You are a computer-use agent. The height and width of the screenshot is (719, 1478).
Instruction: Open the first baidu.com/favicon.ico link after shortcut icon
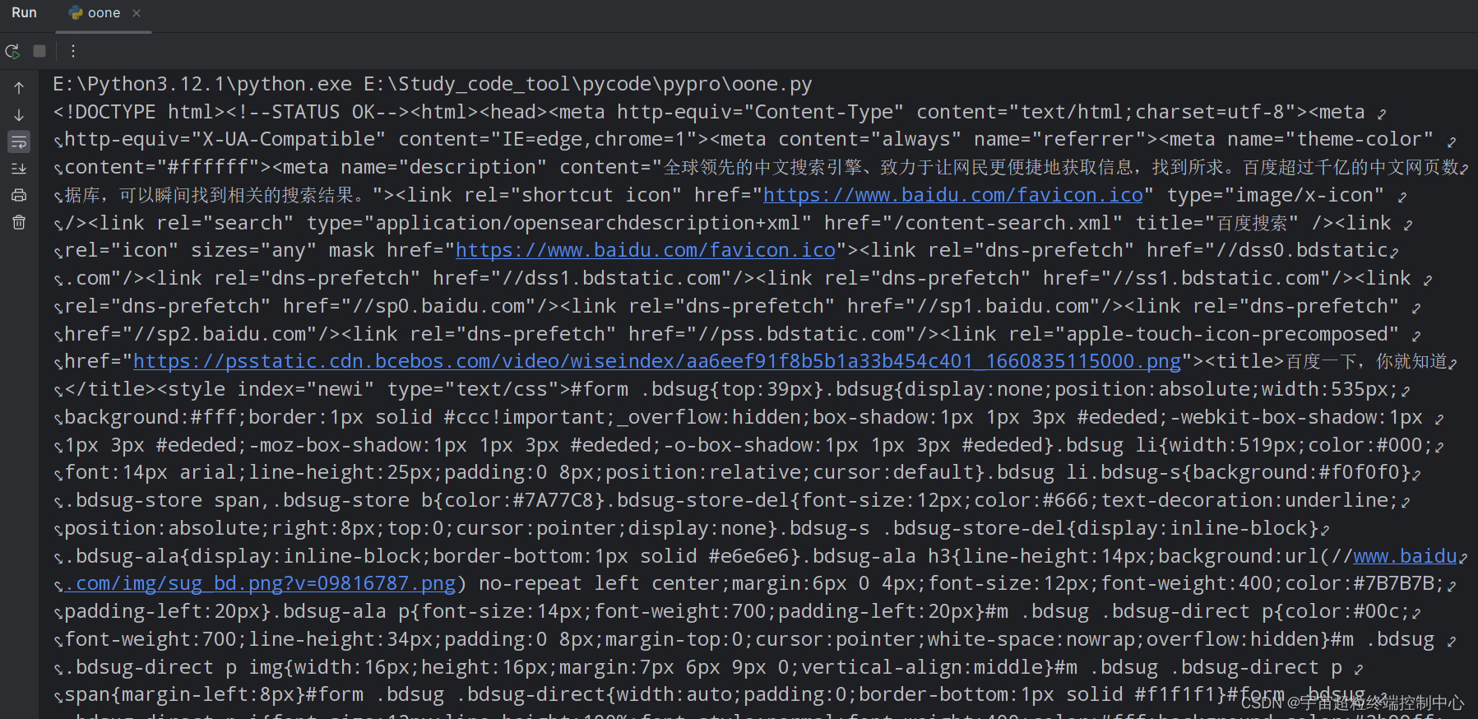[x=953, y=195]
